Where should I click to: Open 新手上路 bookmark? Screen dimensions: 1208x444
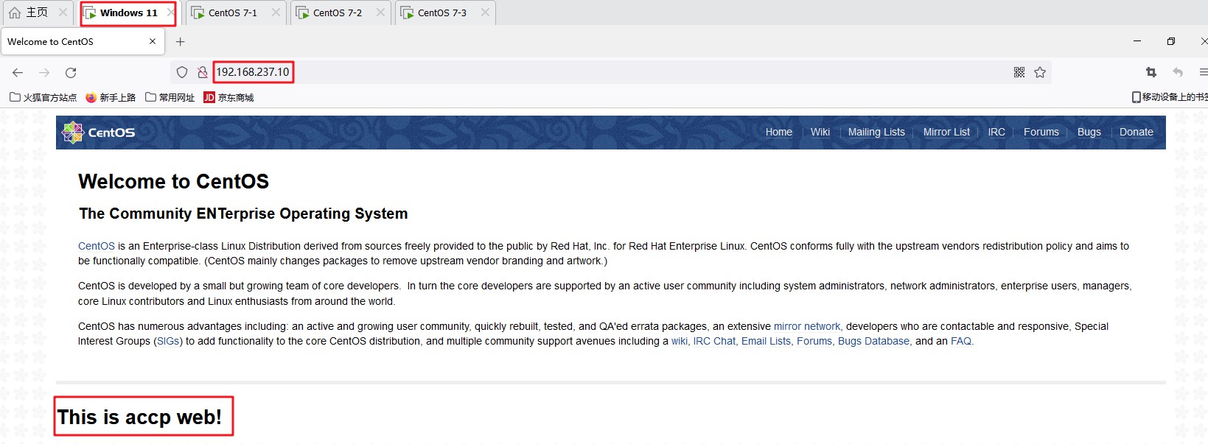(111, 97)
